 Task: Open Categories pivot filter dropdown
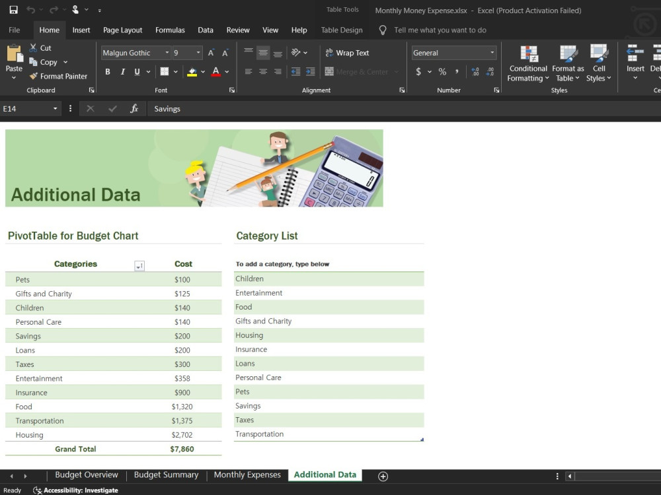point(139,265)
